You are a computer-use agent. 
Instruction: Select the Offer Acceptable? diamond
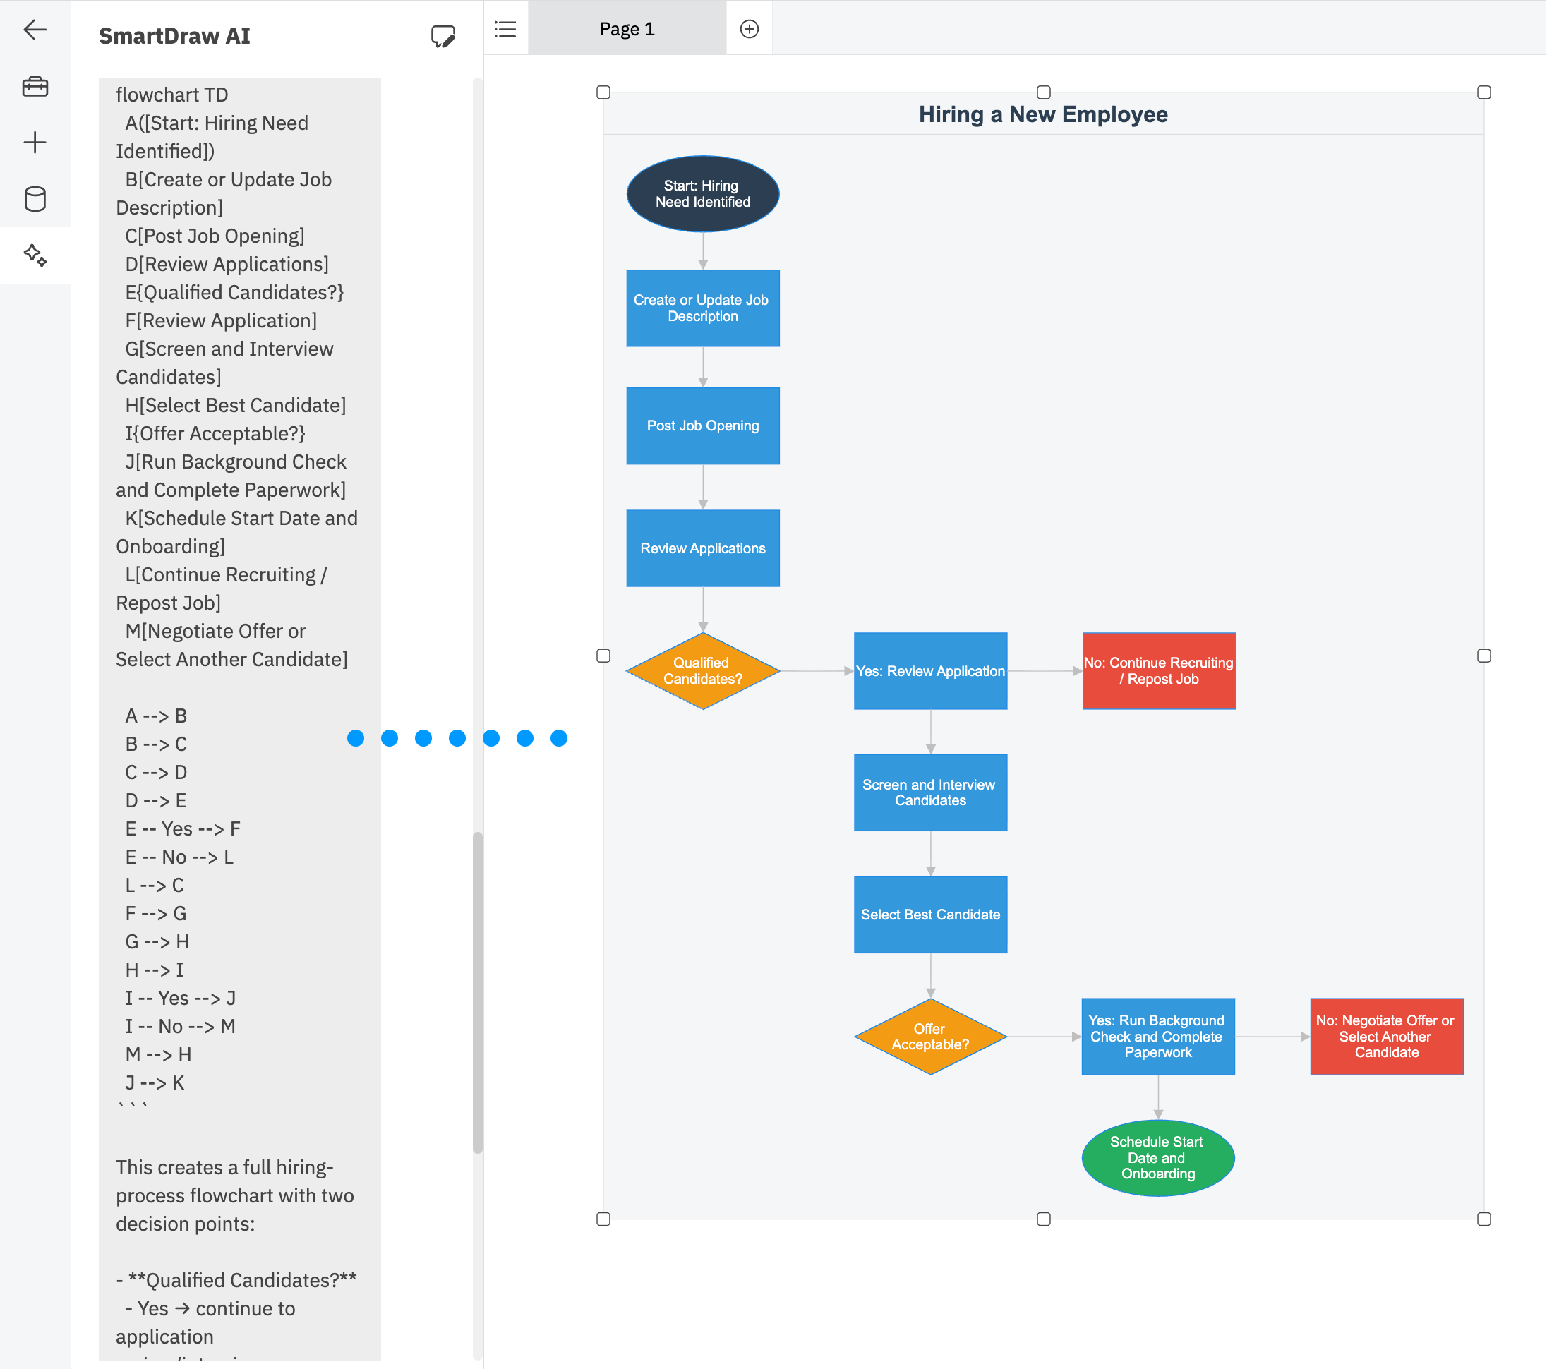coord(931,1037)
